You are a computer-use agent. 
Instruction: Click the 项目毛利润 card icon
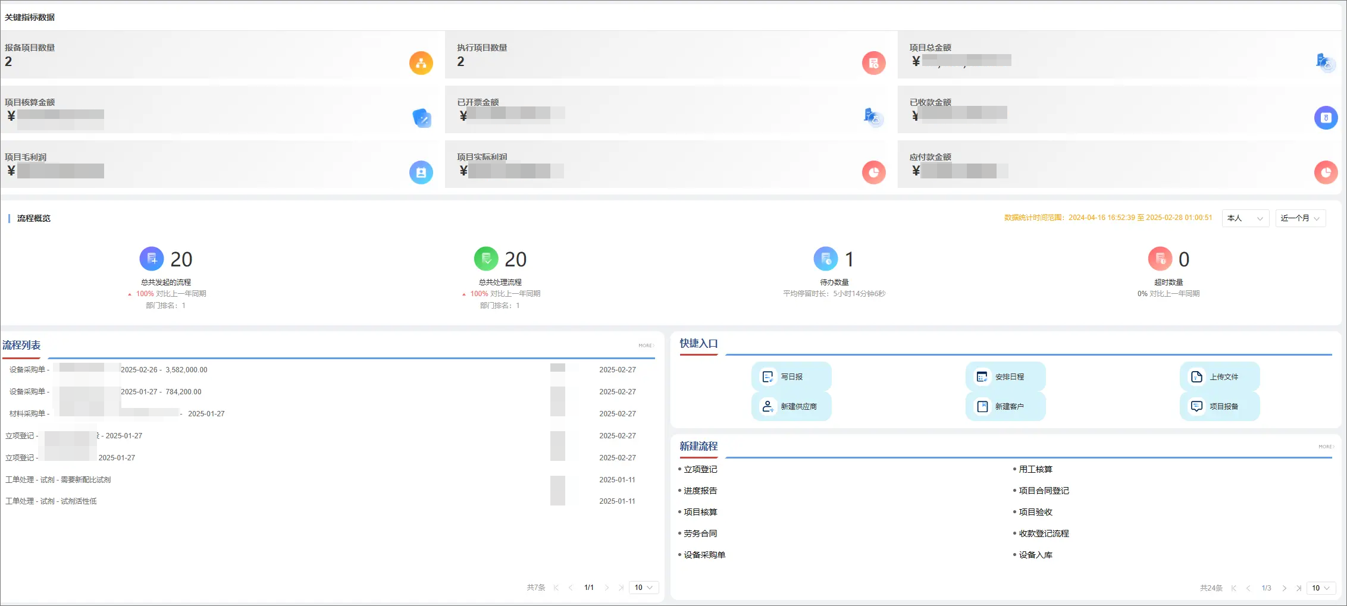pyautogui.click(x=421, y=172)
